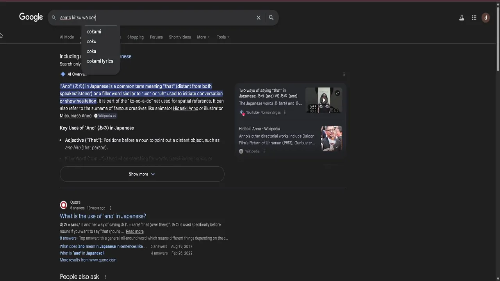Click the YouTube video expand icon
The width and height of the screenshot is (500, 281).
point(337,93)
